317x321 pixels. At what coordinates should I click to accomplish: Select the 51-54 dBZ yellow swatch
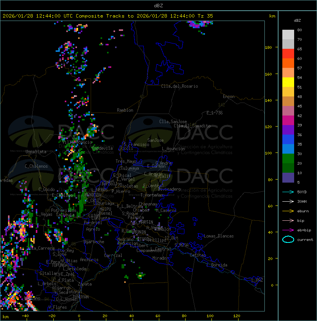point(288,82)
